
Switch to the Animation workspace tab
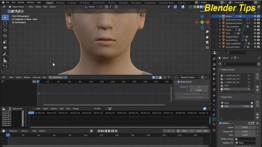click(x=124, y=3)
